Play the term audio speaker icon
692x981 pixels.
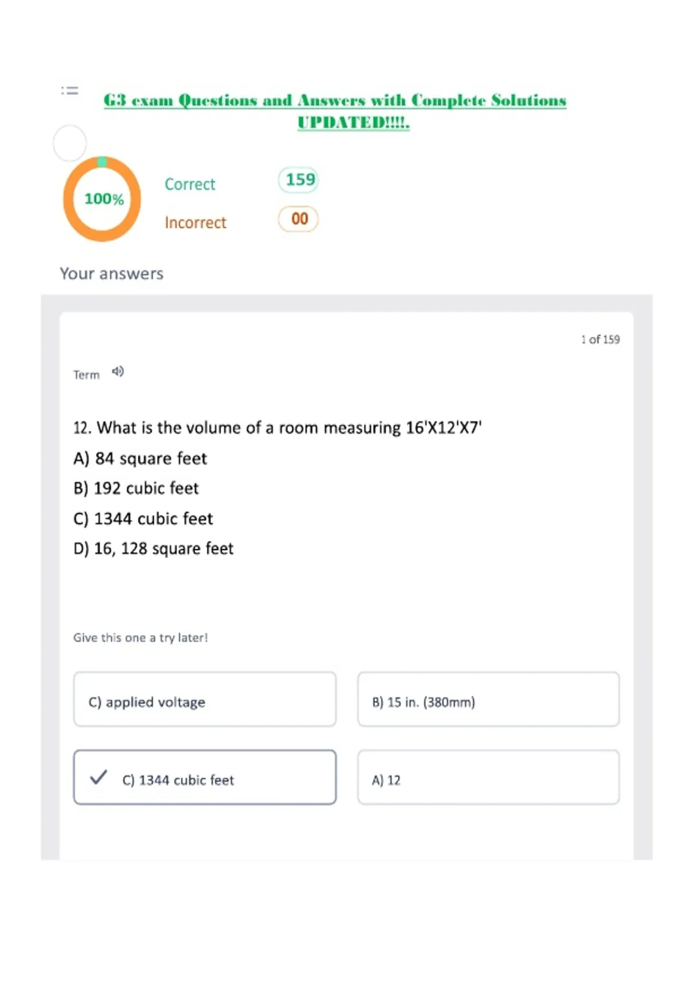[x=118, y=372]
